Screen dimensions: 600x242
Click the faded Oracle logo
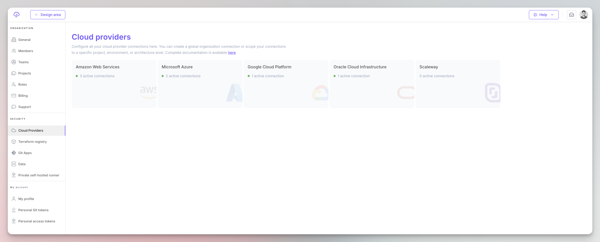pyautogui.click(x=406, y=93)
